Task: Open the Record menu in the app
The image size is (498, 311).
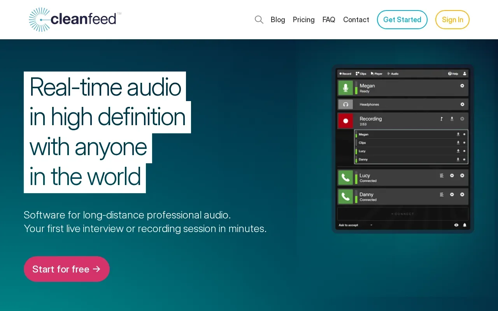Action: pyautogui.click(x=345, y=73)
